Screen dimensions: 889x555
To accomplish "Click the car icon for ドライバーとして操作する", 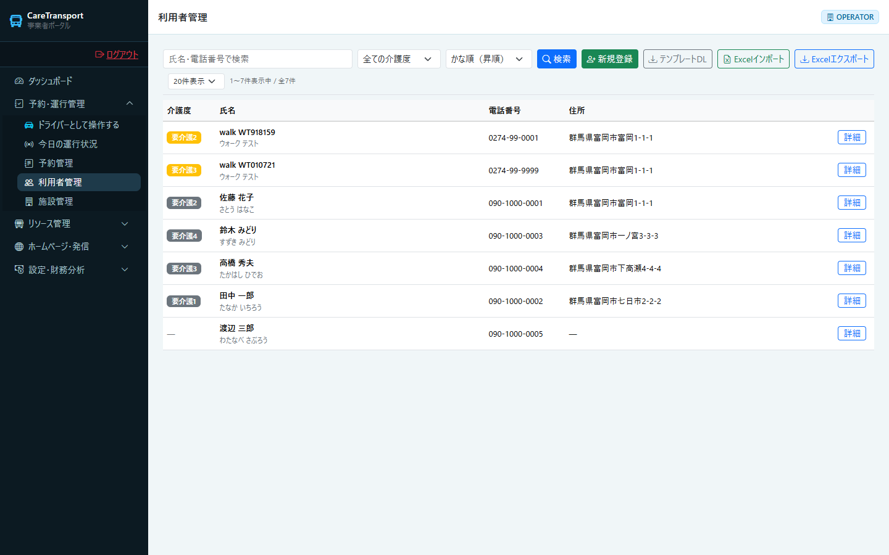I will click(29, 125).
